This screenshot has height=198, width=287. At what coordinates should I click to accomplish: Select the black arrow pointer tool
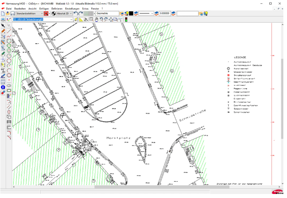pyautogui.click(x=3, y=26)
